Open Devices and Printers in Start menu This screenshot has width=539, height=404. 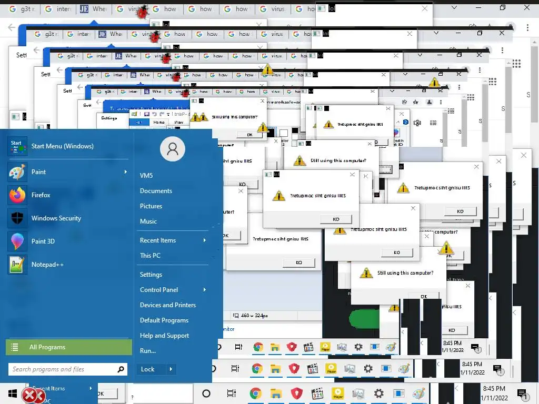168,305
